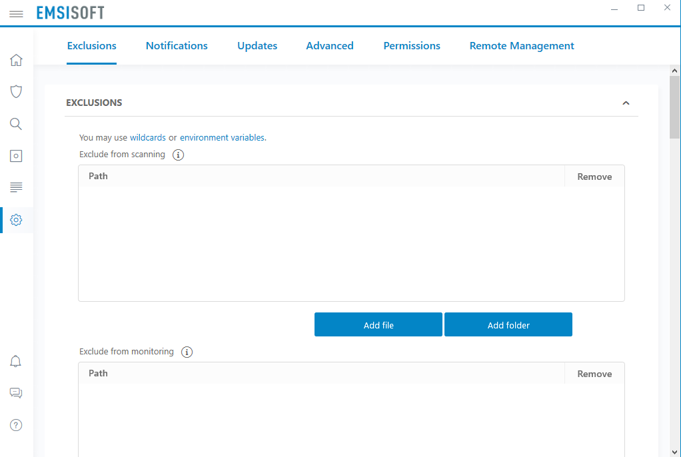Open notifications bell in sidebar
681x457 pixels.
tap(15, 361)
